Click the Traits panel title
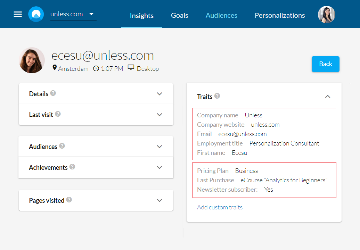Viewport: 360px width, 250px height. (x=205, y=97)
